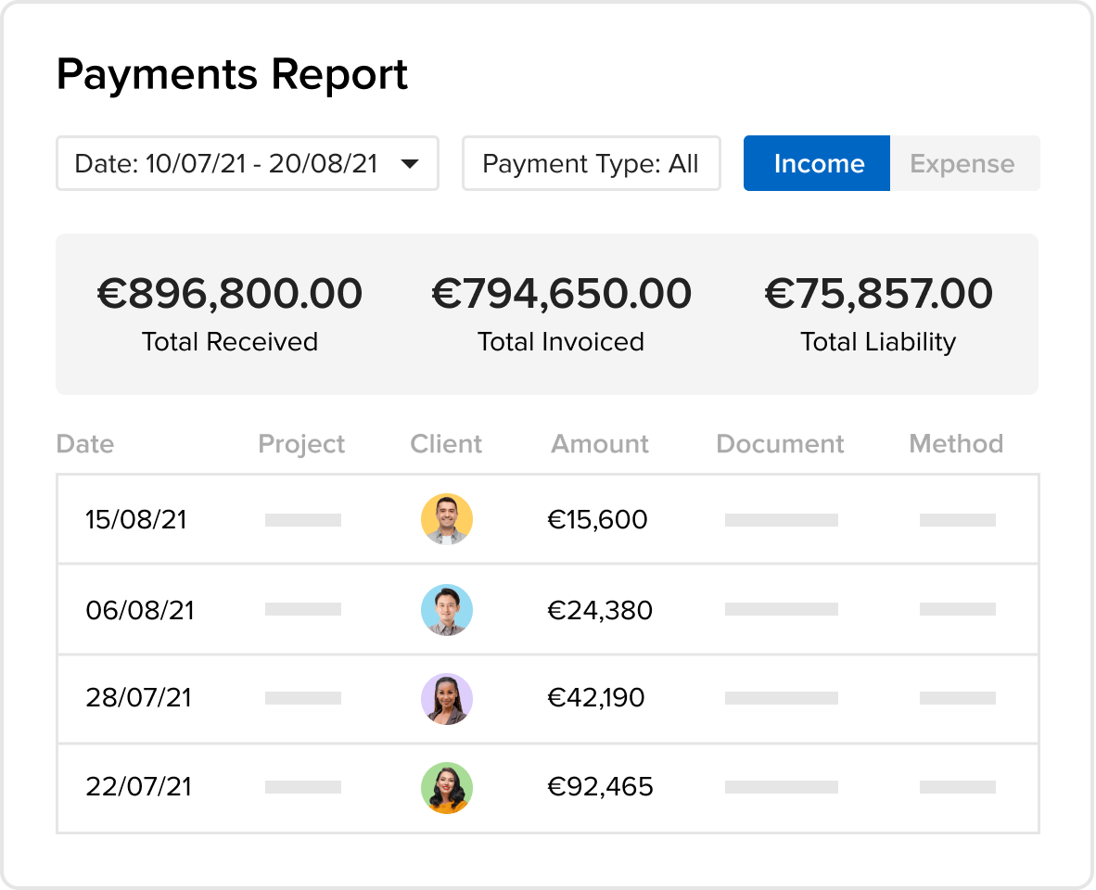Sort by the Amount column header
This screenshot has height=890, width=1096.
pyautogui.click(x=600, y=443)
